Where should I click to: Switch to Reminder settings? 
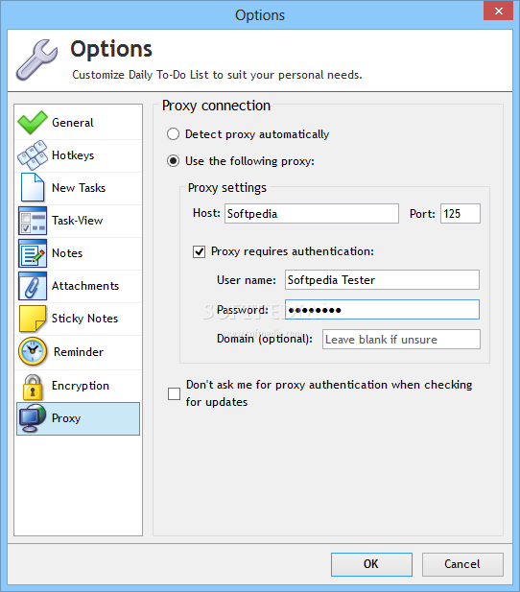pyautogui.click(x=78, y=352)
